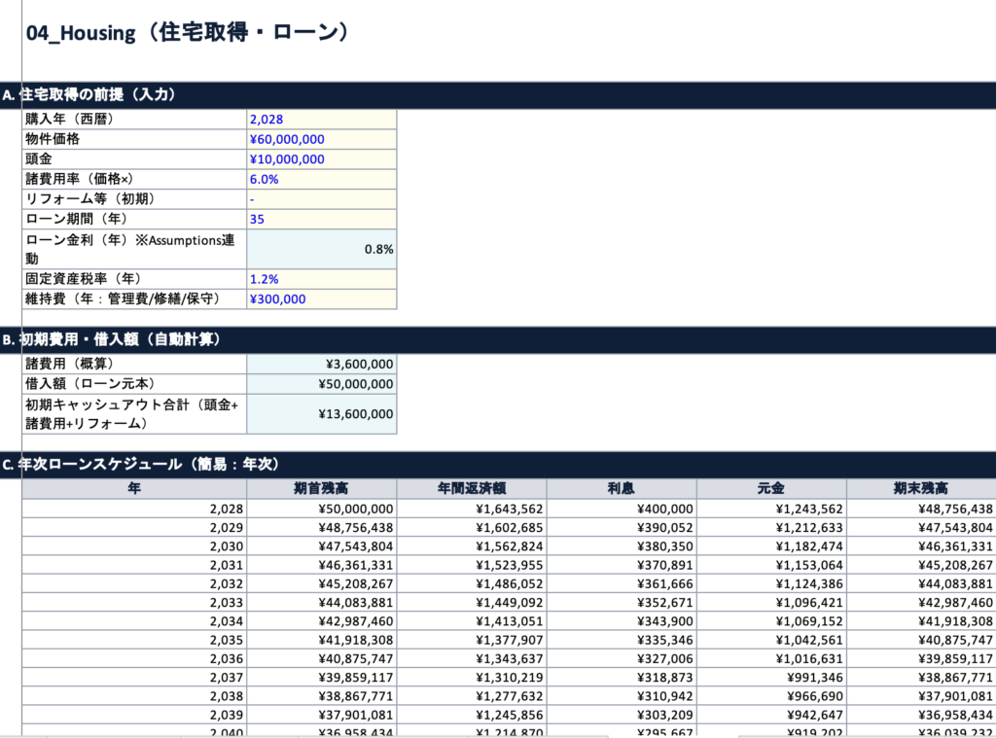The height and width of the screenshot is (738, 996).
Task: Click the 年間返済額 column header
Action: [x=472, y=488]
